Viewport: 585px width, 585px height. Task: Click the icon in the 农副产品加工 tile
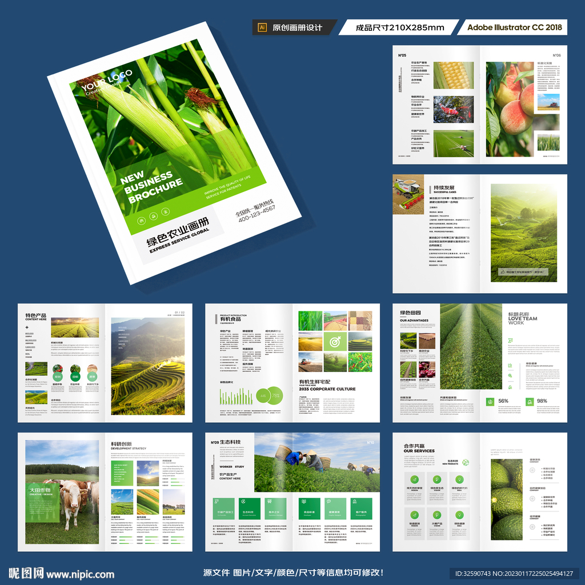click(x=218, y=502)
